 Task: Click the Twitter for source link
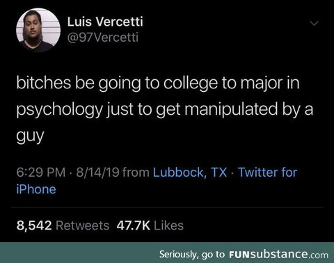tap(268, 173)
